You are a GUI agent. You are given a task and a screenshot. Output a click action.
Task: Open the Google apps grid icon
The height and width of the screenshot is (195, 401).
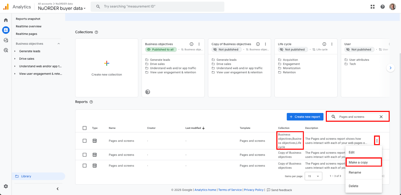tap(372, 7)
